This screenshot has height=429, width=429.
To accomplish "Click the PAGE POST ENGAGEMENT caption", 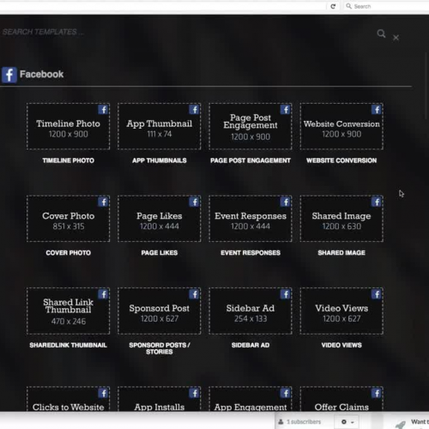I will coord(251,160).
